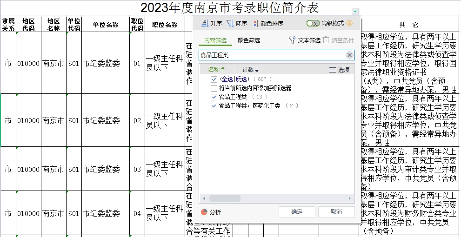Select position code cell 04
This screenshot has height=237, width=461.
coord(137,213)
